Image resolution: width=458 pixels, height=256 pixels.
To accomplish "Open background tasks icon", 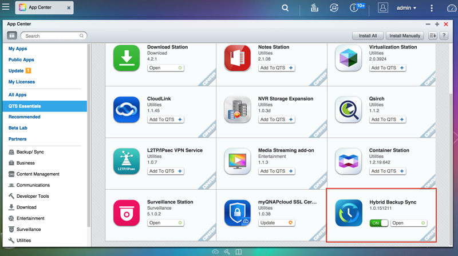I will click(314, 8).
